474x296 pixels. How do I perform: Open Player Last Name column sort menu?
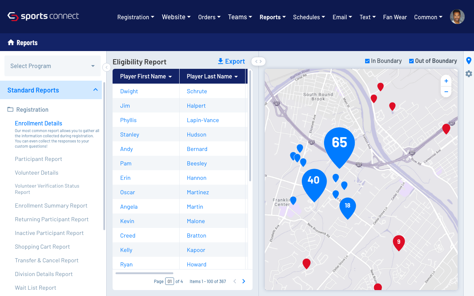(x=236, y=77)
